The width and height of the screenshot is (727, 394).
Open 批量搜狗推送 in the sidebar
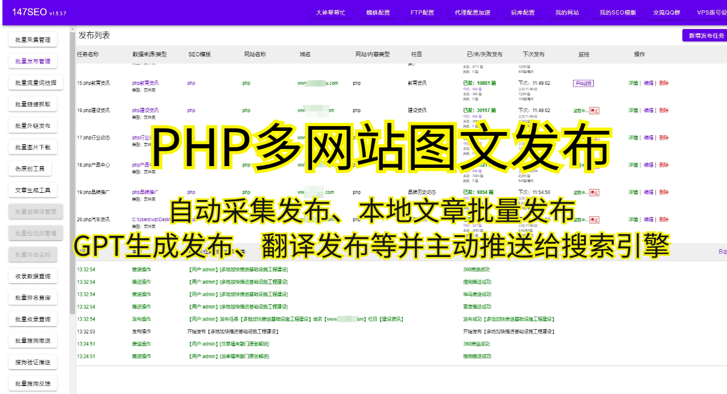(33, 340)
